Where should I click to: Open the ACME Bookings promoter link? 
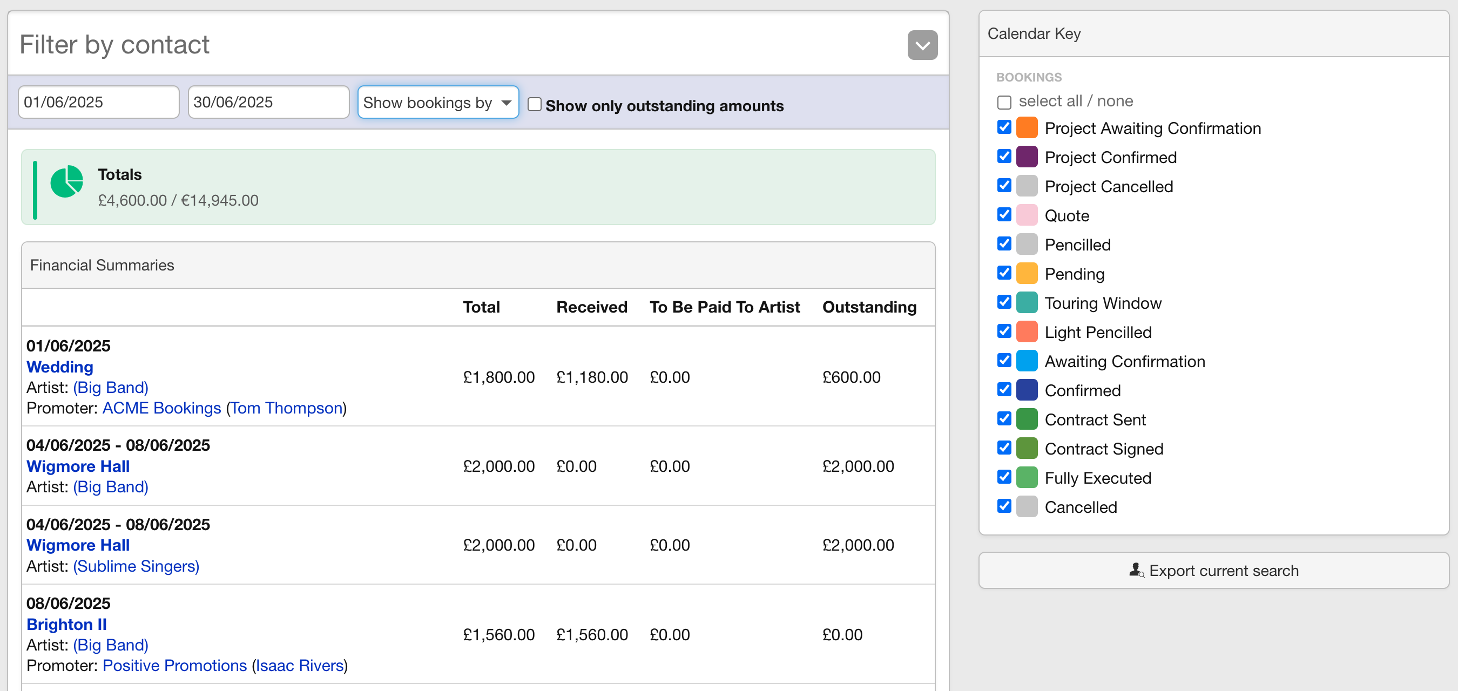click(161, 408)
